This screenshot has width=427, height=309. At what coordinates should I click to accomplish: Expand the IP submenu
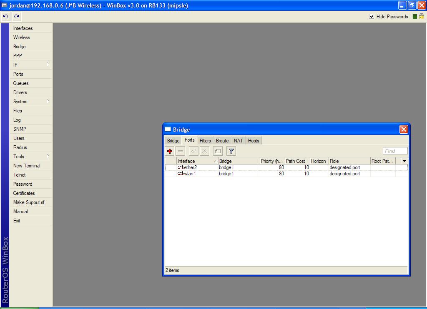click(48, 65)
